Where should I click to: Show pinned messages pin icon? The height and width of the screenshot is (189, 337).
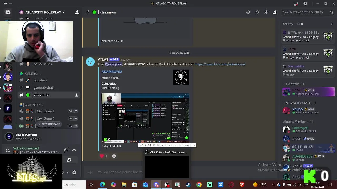266,12
